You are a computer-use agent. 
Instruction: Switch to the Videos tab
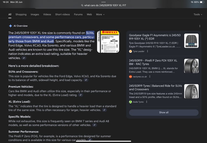47,14
